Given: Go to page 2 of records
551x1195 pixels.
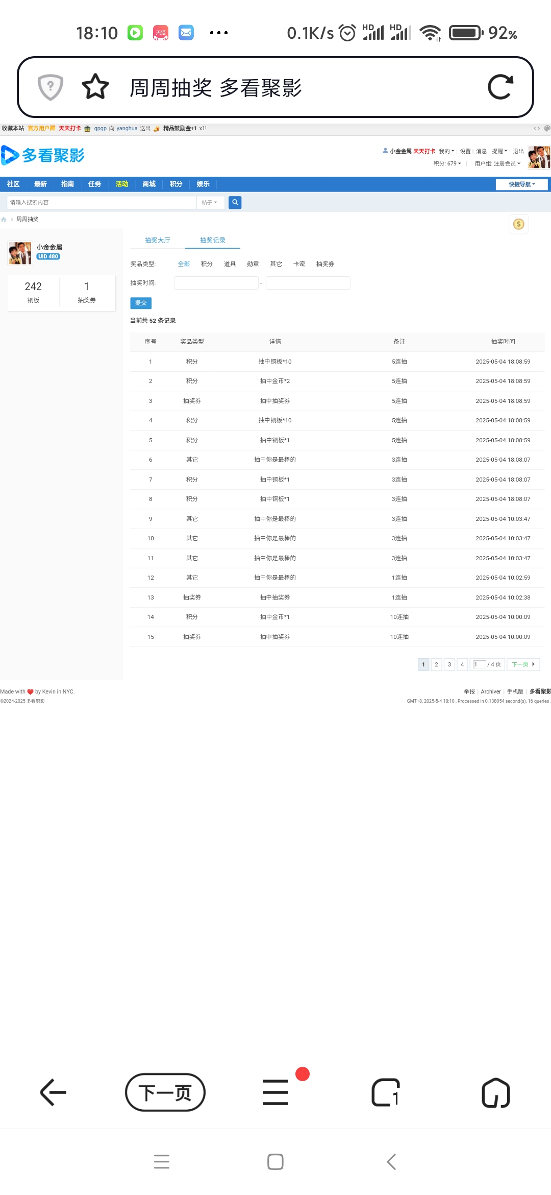Looking at the screenshot, I should [x=436, y=664].
